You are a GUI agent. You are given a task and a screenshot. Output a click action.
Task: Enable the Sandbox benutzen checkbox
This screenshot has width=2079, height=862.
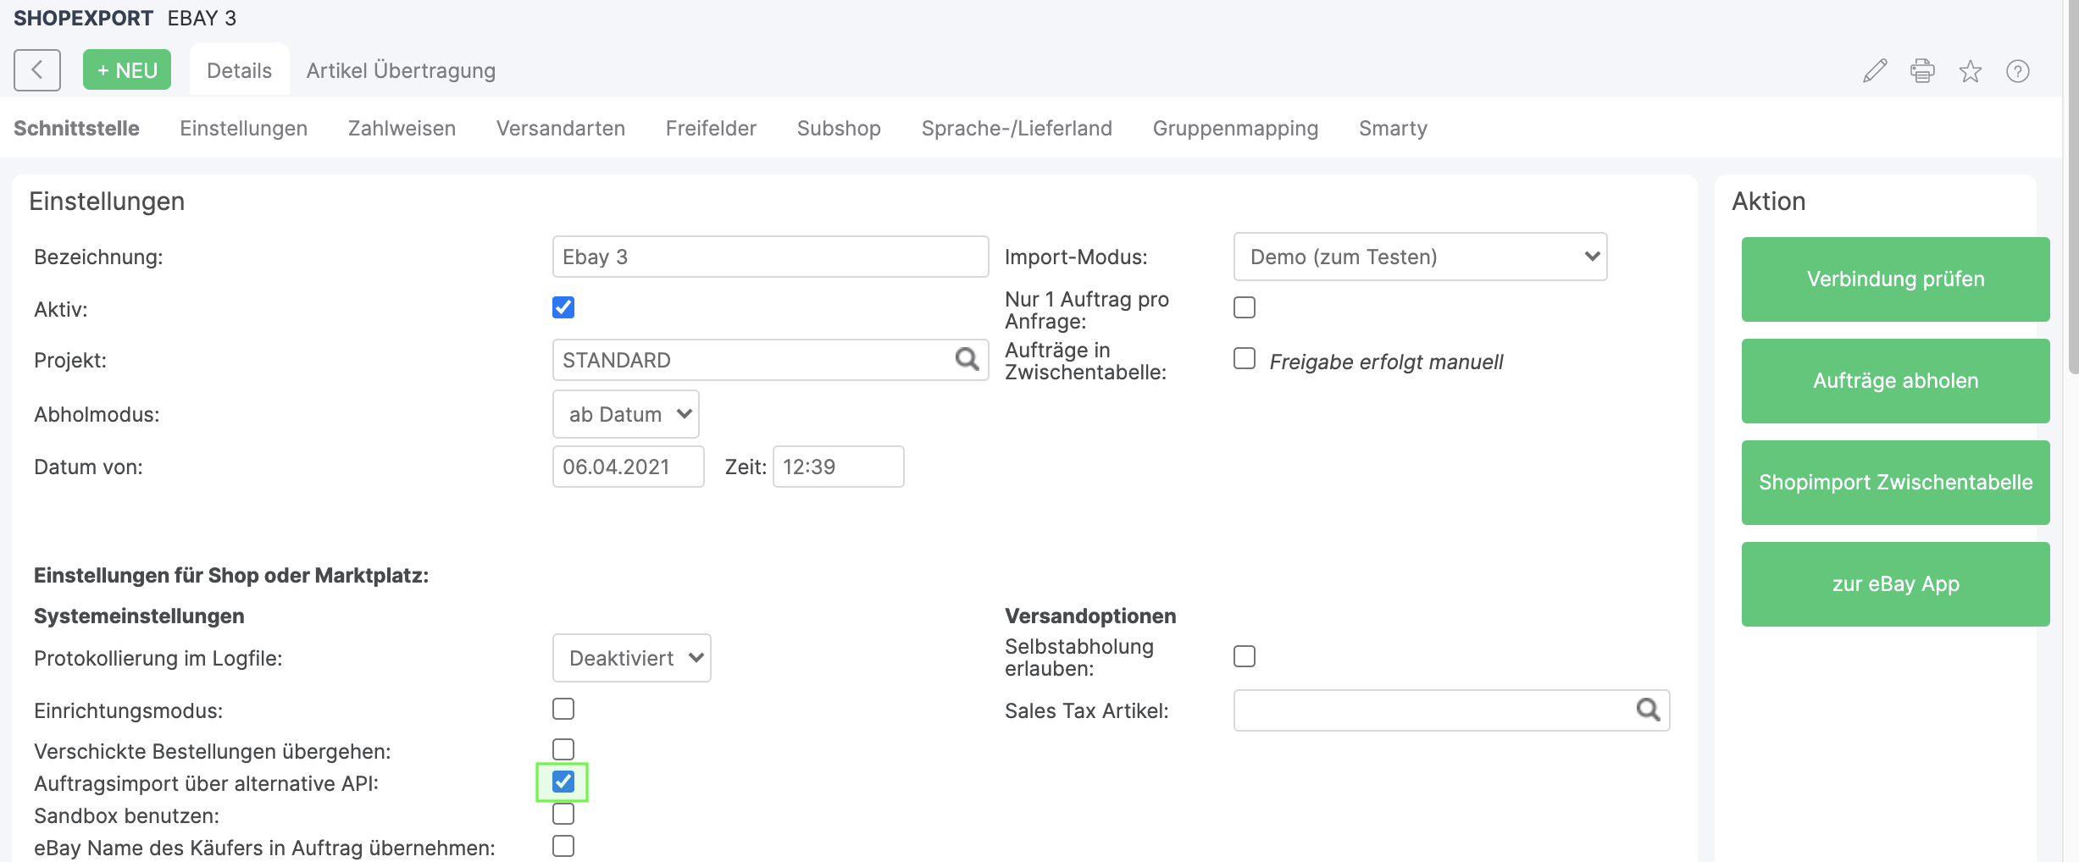563,814
